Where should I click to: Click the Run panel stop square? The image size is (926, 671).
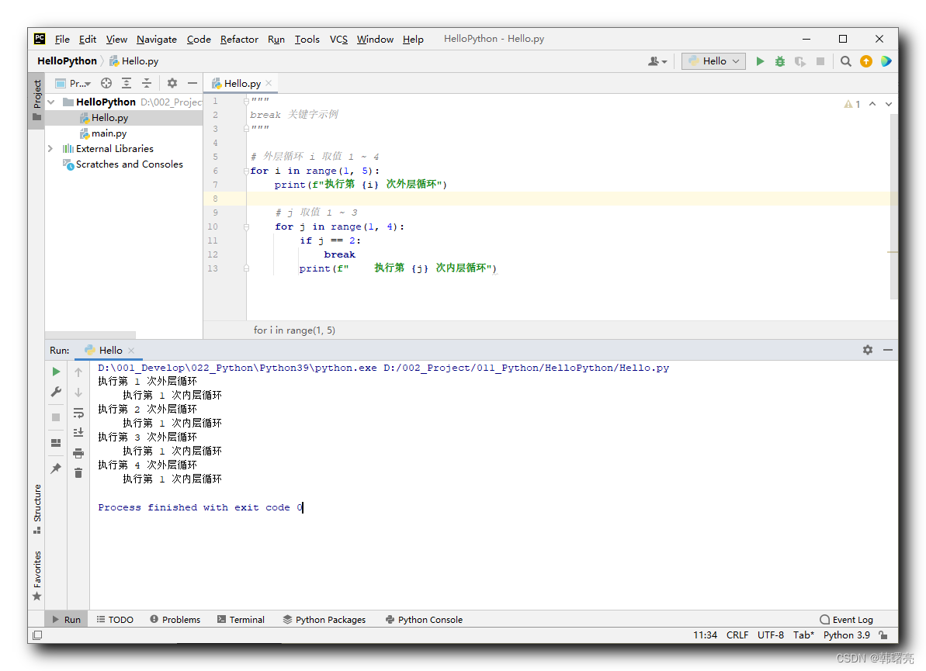tap(56, 417)
